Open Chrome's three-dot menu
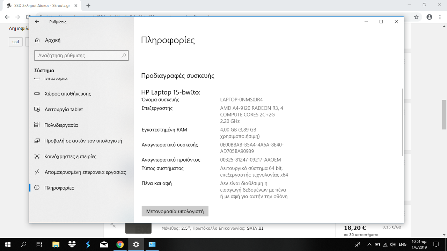 441,17
